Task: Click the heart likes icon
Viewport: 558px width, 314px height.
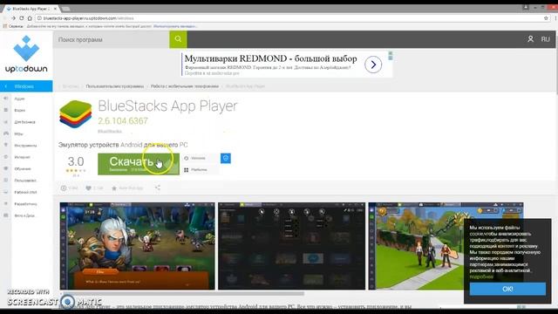Action: pos(89,188)
